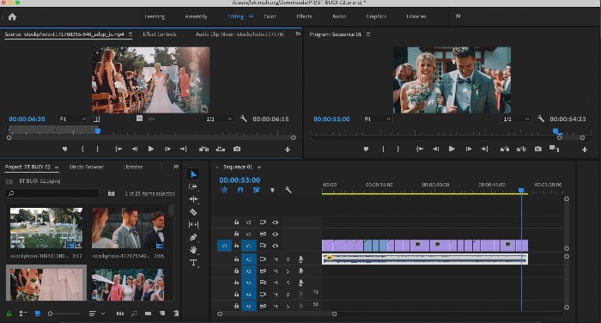Select the Razor tool
Viewport: 601px width, 323px height.
[x=193, y=211]
